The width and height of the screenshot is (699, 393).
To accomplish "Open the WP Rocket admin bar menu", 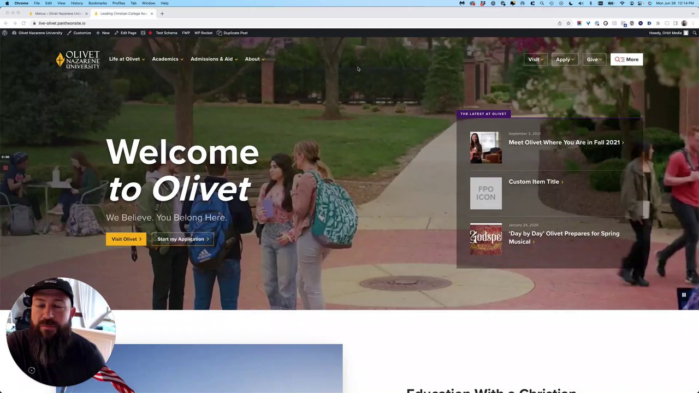I will pyautogui.click(x=203, y=33).
